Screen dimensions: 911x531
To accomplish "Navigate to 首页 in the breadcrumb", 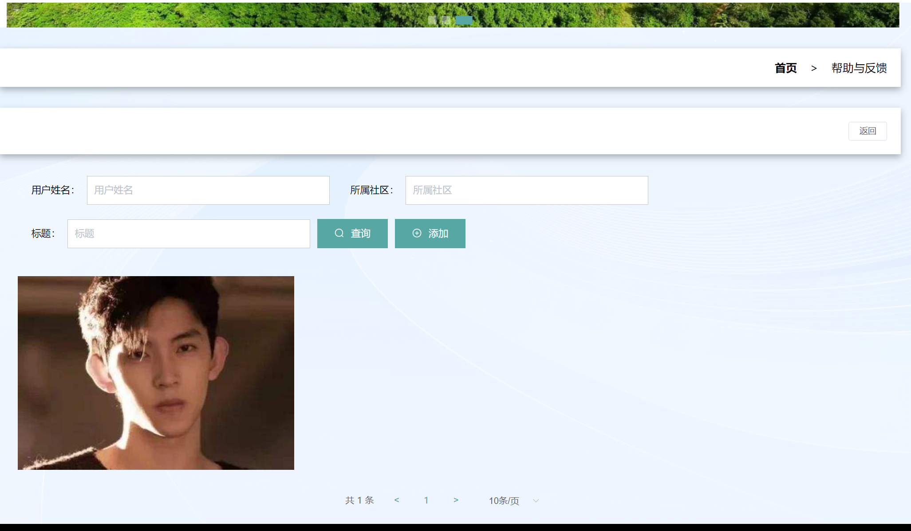I will click(x=785, y=68).
